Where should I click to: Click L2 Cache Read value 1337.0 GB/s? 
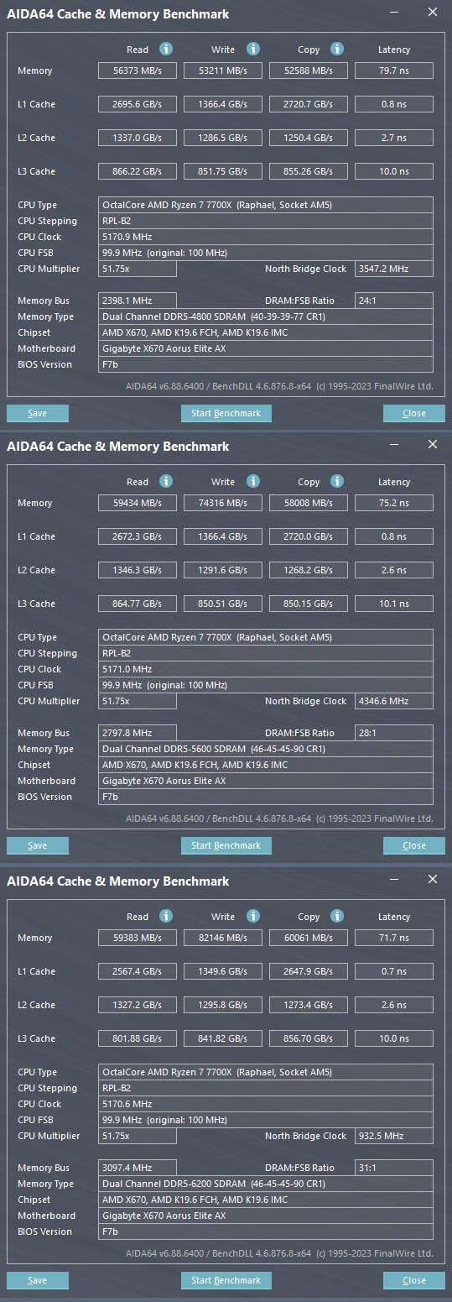click(x=138, y=138)
